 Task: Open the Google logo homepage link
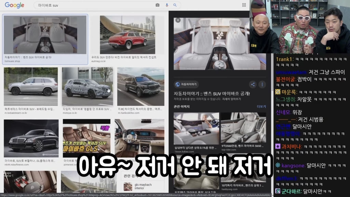click(14, 5)
